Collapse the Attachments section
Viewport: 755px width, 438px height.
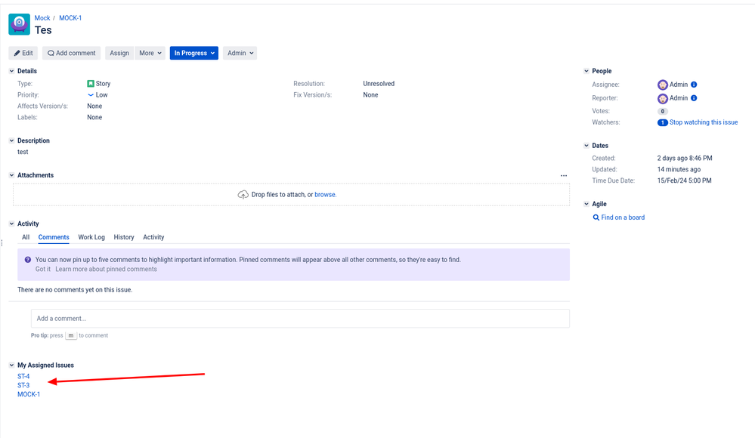[11, 175]
